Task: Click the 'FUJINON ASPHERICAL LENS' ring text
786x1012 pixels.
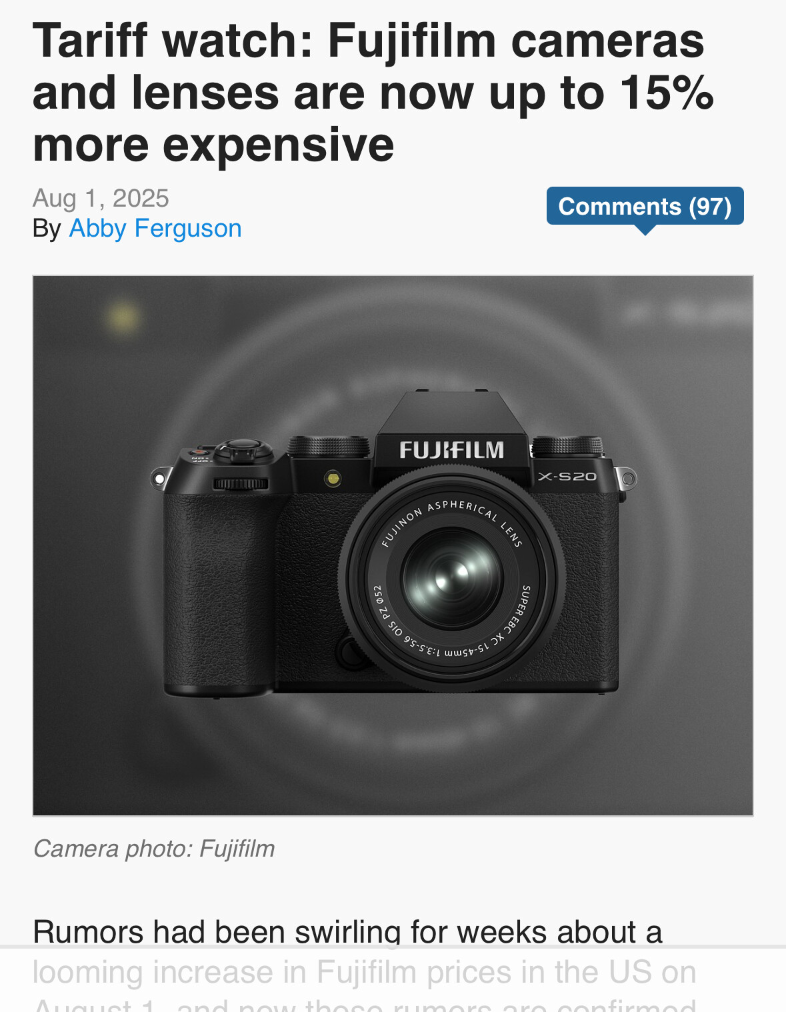Action: 451,521
